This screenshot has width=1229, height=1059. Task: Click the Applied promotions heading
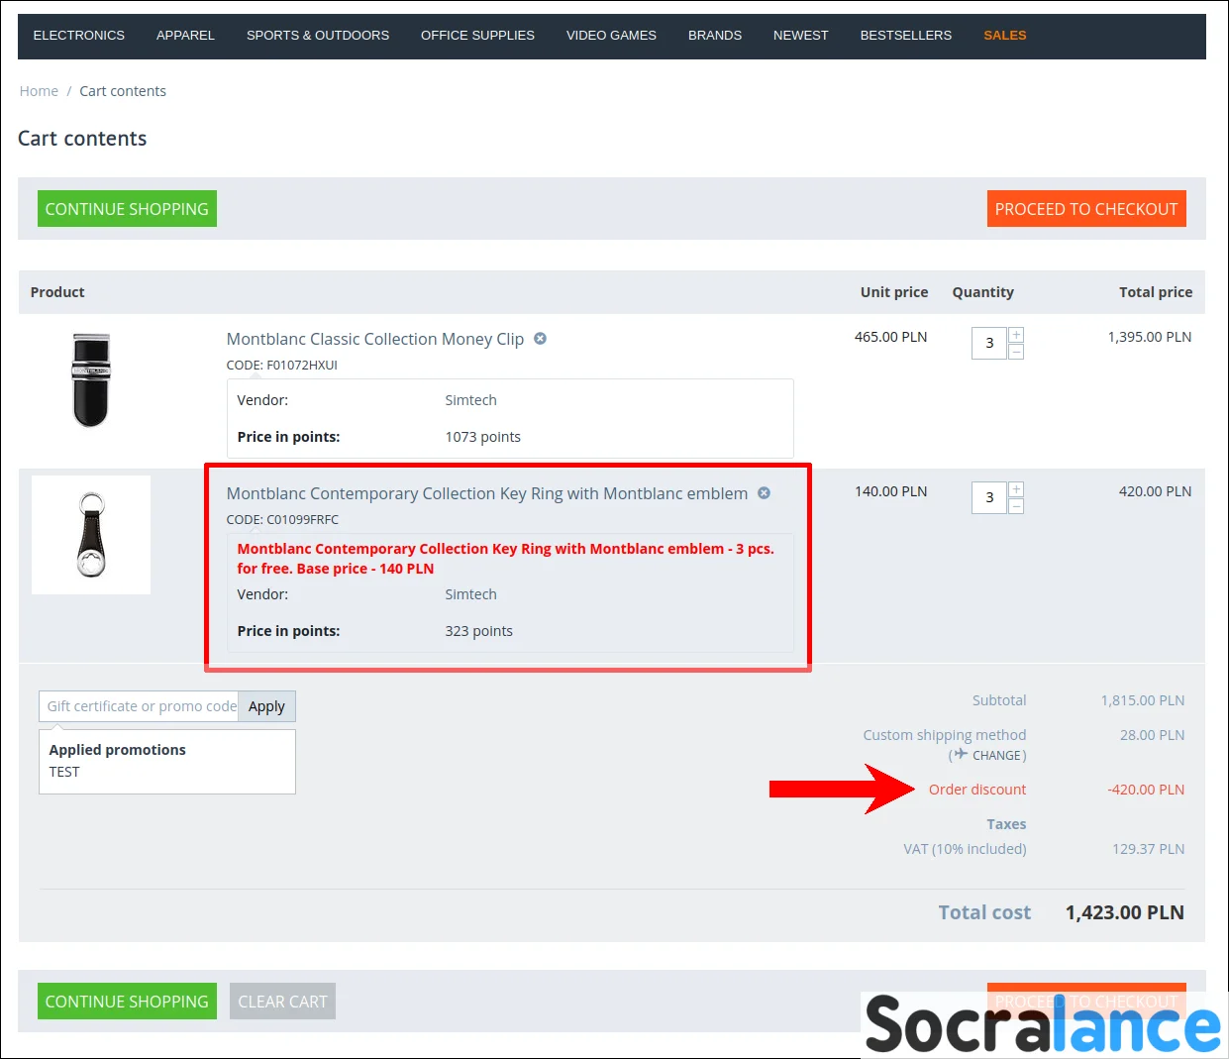point(118,750)
